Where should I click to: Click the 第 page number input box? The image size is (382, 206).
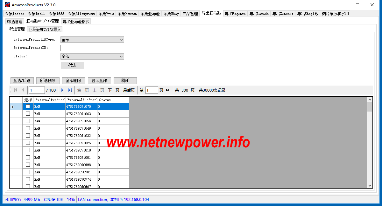coord(152,90)
